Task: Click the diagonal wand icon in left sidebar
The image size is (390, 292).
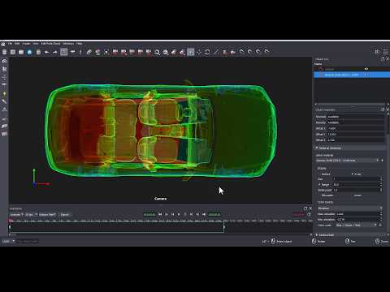Action: point(4,101)
